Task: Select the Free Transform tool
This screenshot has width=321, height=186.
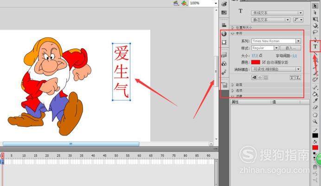Action: point(315,19)
